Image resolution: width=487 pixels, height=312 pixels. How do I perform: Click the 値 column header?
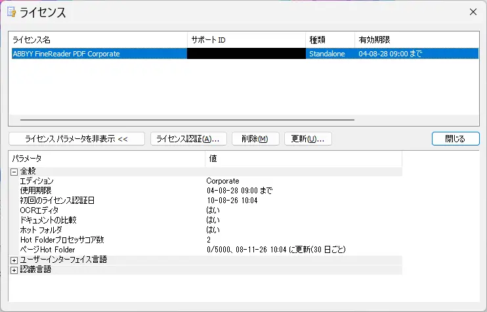point(303,159)
